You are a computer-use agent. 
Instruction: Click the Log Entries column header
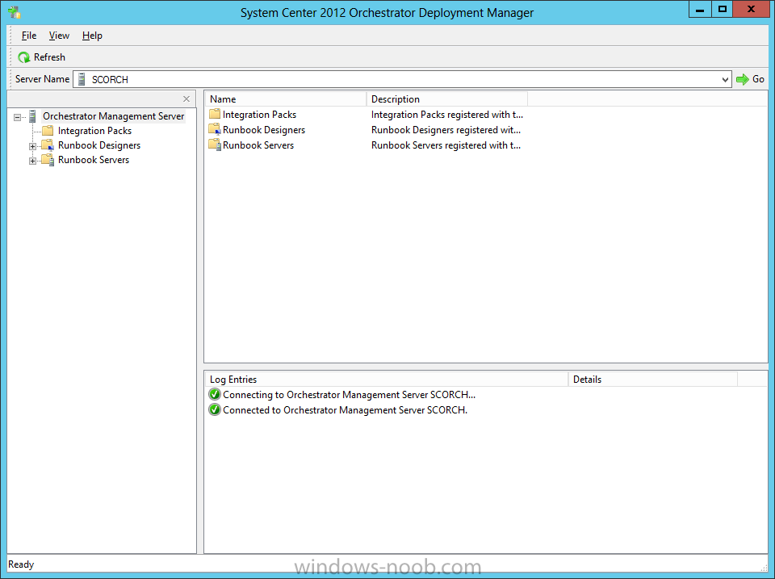click(387, 380)
